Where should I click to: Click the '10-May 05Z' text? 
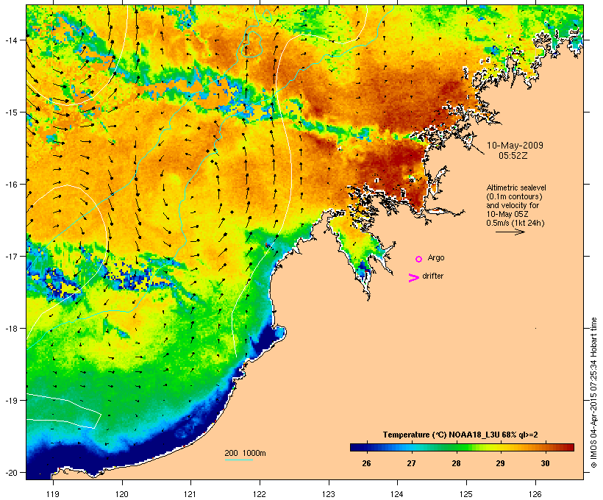[x=507, y=214]
